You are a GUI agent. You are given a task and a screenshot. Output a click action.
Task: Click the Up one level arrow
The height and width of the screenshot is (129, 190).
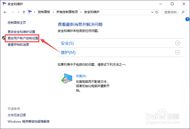pos(24,12)
